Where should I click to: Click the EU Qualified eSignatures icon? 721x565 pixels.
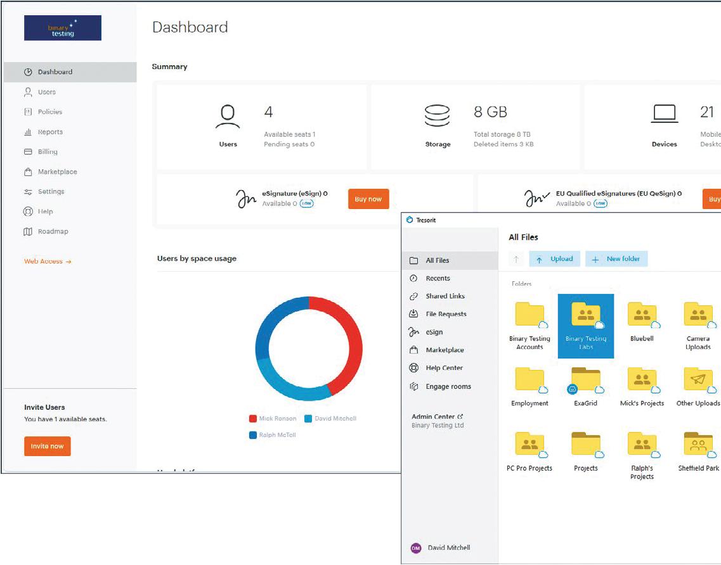[x=536, y=198]
